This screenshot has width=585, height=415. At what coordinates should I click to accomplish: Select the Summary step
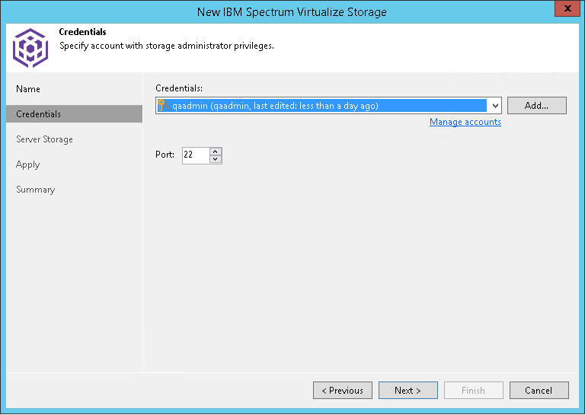tap(36, 190)
